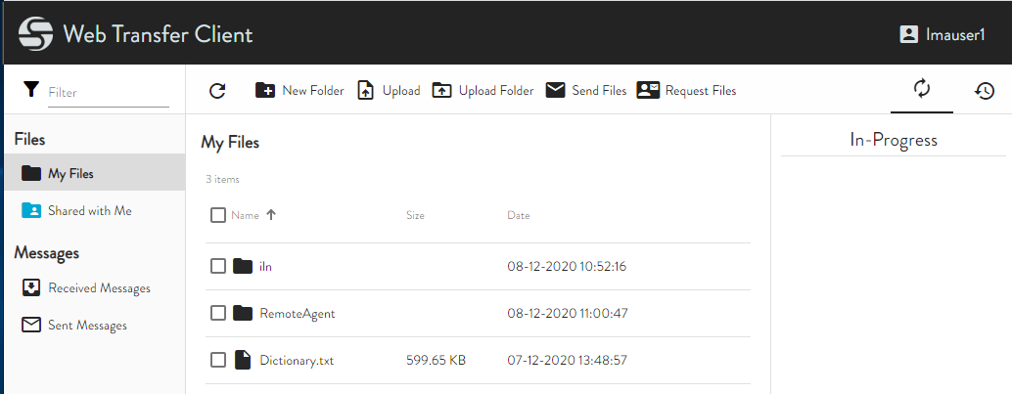The height and width of the screenshot is (394, 1012).
Task: Click the Web Transfer Client logo
Action: point(36,35)
